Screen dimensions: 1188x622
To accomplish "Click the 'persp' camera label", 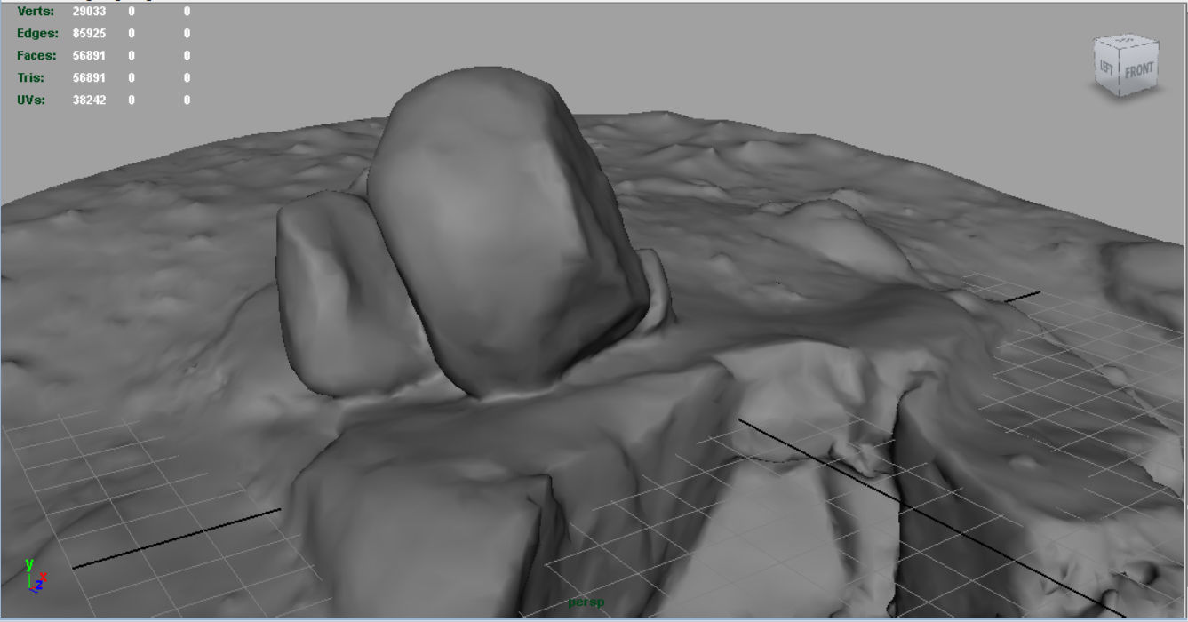I will (x=586, y=602).
